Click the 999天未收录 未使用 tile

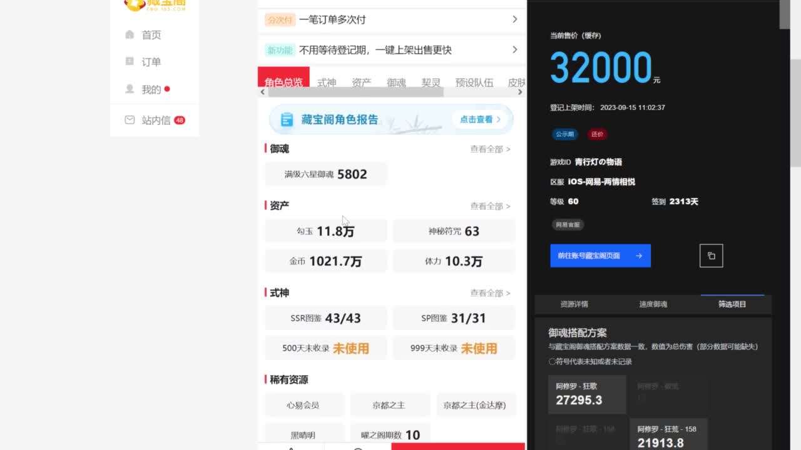(x=454, y=348)
